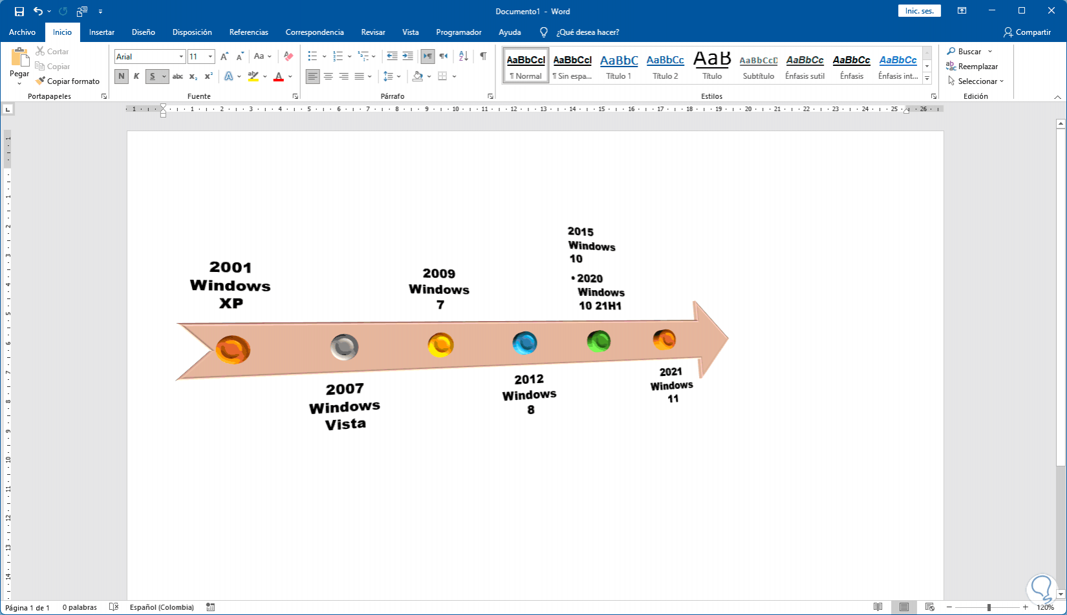Viewport: 1067px width, 615px height.
Task: Click the tab selector at the ruler corner
Action: pos(7,109)
